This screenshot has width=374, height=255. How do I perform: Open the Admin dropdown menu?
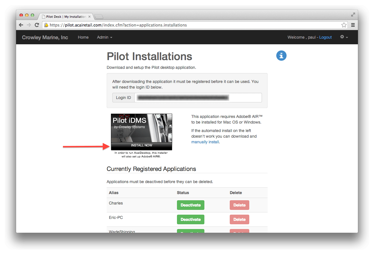(x=104, y=37)
